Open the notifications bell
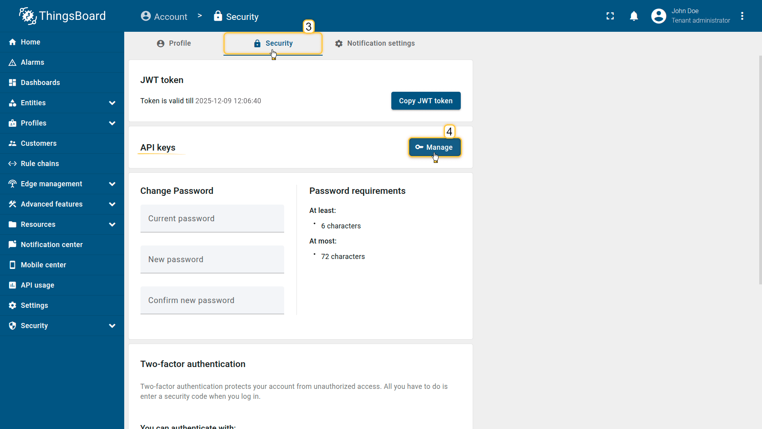 (x=634, y=16)
